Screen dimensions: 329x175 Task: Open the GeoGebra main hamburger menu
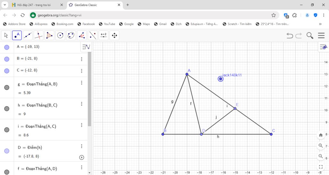(321, 35)
